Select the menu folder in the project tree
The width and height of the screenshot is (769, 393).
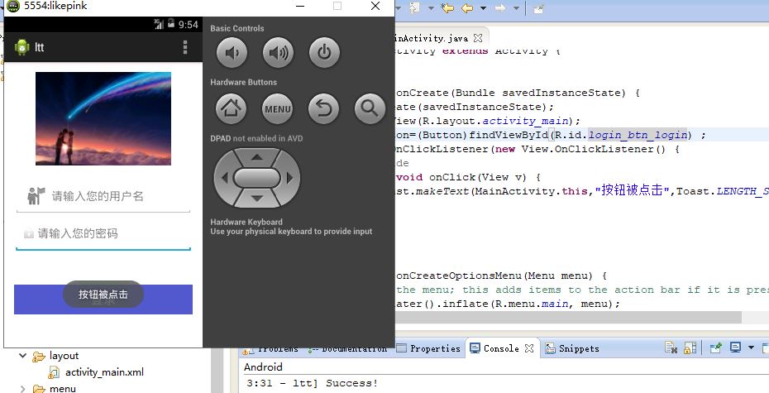[62, 389]
